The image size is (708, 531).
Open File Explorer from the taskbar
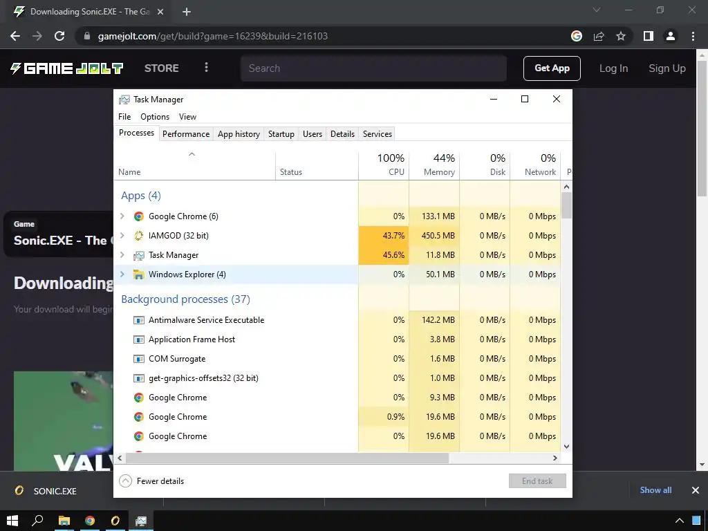pos(64,521)
